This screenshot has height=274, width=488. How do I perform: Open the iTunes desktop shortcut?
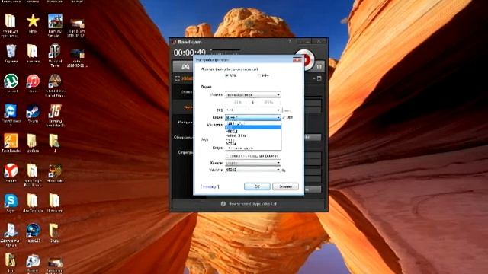pos(33,84)
